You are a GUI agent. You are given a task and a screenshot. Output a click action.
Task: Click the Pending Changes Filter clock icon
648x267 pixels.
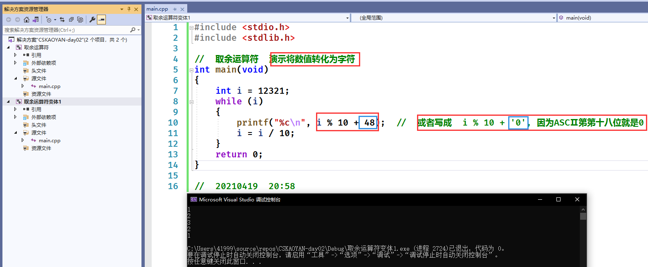[x=49, y=20]
